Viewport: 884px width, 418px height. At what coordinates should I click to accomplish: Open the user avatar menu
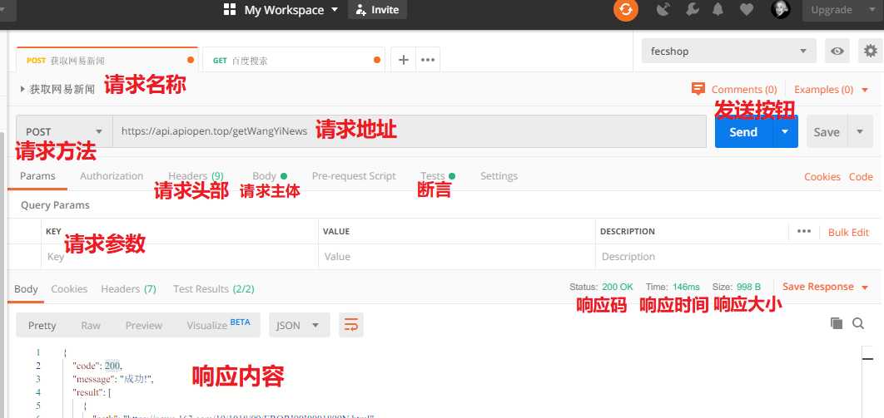click(780, 9)
